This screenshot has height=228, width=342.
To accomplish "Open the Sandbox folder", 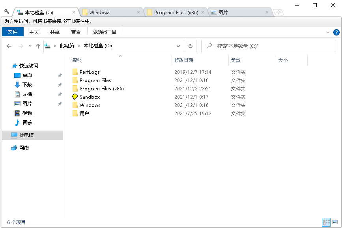I will pos(89,97).
